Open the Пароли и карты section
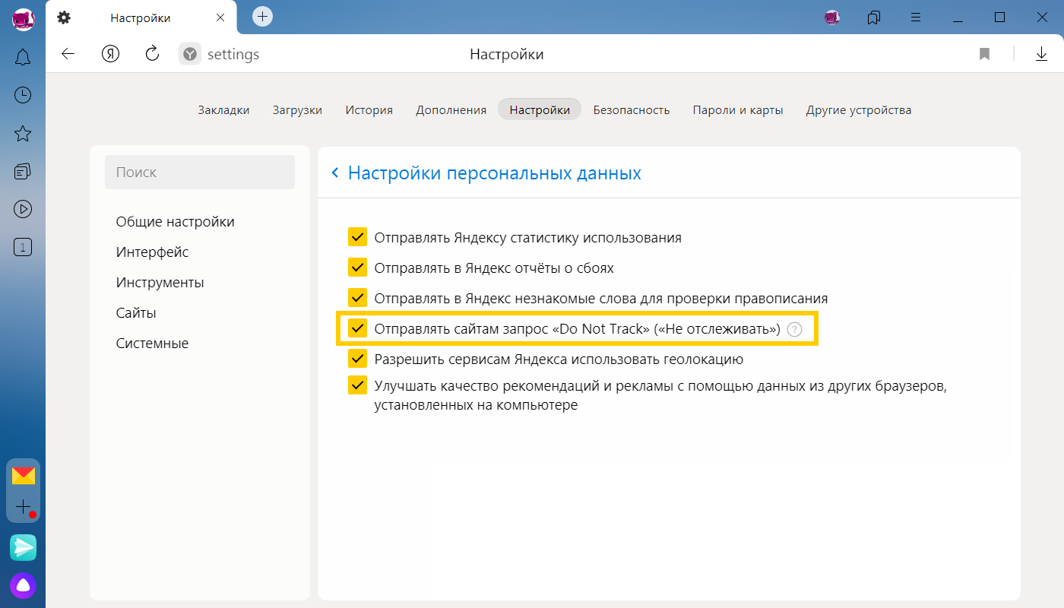Image resolution: width=1064 pixels, height=608 pixels. (738, 109)
